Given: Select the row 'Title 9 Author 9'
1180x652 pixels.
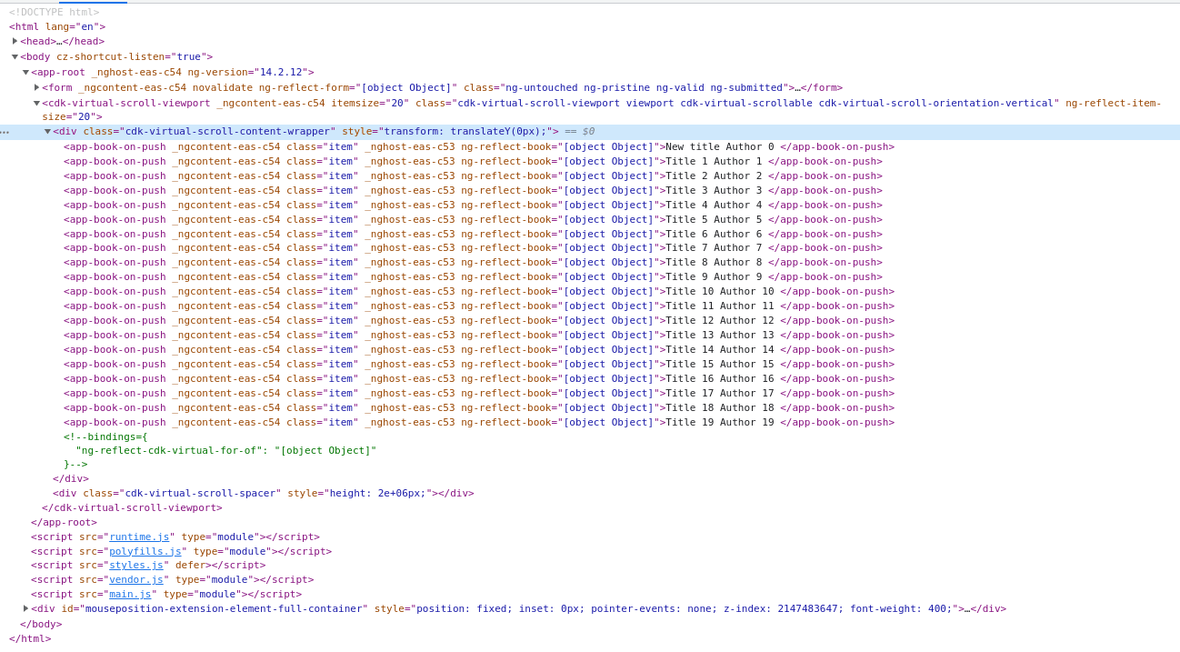Looking at the screenshot, I should coord(473,276).
